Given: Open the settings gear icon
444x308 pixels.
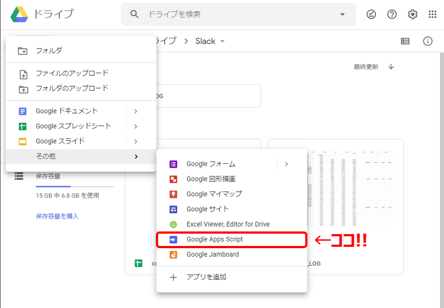Looking at the screenshot, I should click(412, 14).
